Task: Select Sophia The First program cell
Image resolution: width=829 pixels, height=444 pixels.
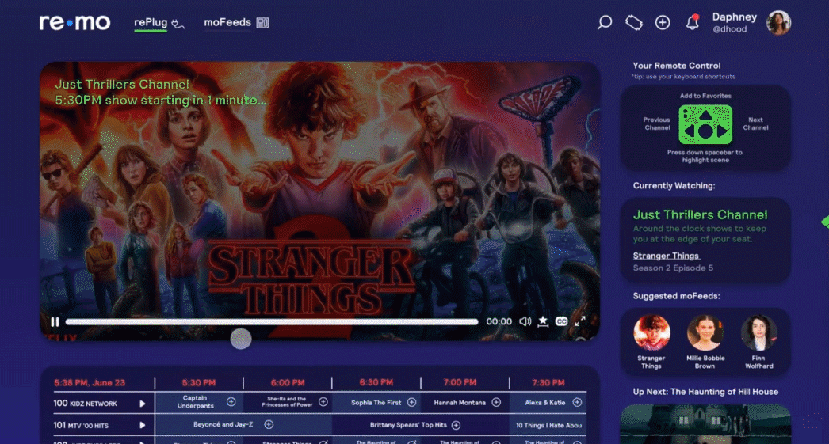Action: click(376, 402)
